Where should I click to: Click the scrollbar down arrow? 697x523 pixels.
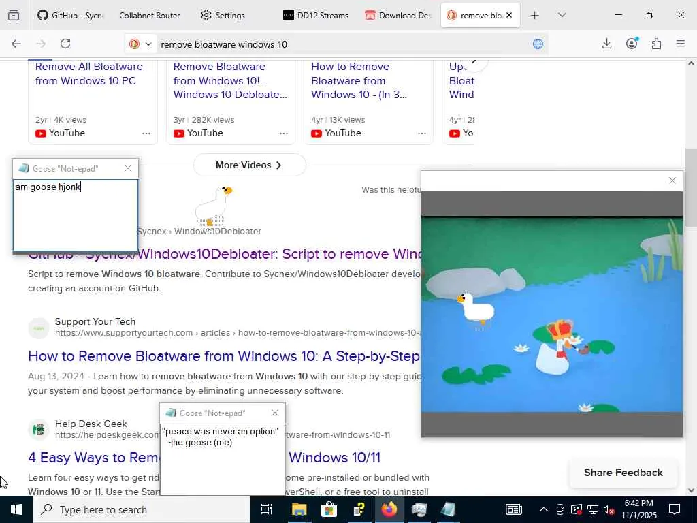coord(691,490)
